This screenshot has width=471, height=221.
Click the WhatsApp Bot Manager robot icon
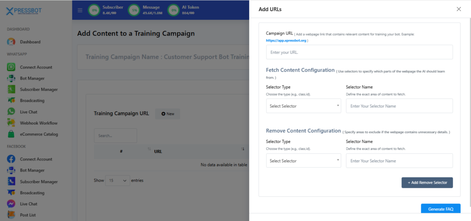[11, 78]
